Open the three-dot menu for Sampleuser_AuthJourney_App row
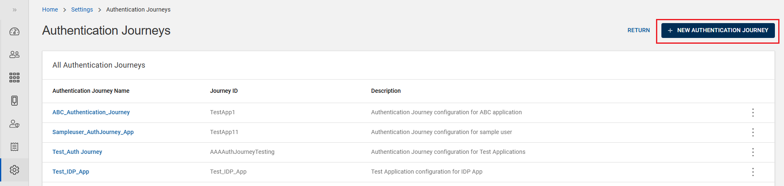 pos(753,132)
